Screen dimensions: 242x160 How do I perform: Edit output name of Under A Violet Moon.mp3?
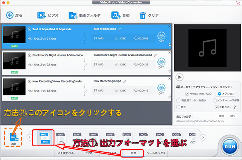155,55
